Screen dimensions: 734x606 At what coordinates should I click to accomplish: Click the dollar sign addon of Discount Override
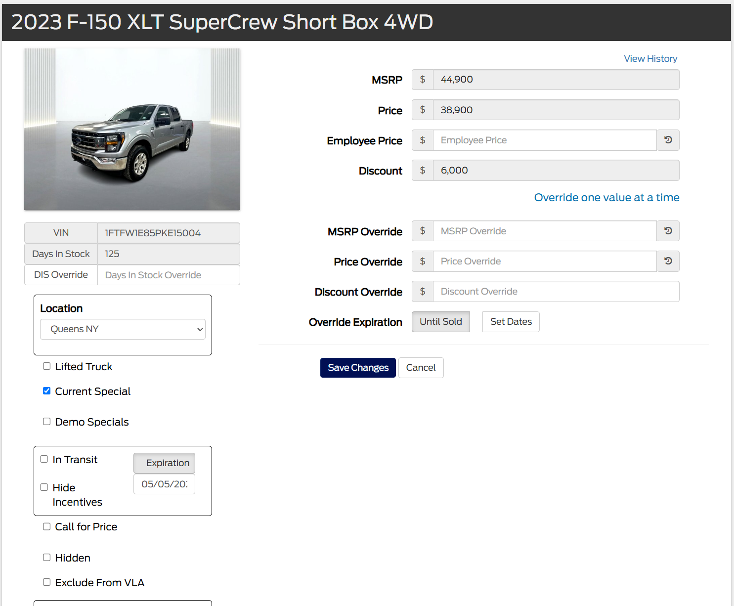(423, 292)
